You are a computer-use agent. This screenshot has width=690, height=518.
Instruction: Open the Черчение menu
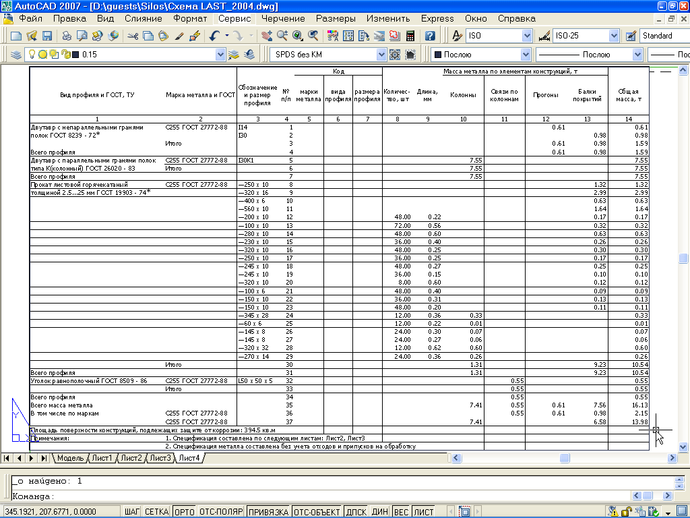pyautogui.click(x=283, y=18)
